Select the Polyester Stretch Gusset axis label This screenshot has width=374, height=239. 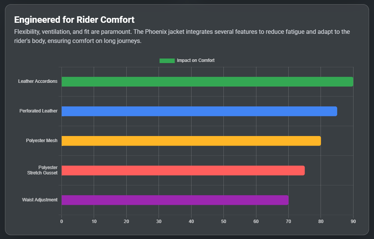pyautogui.click(x=42, y=170)
